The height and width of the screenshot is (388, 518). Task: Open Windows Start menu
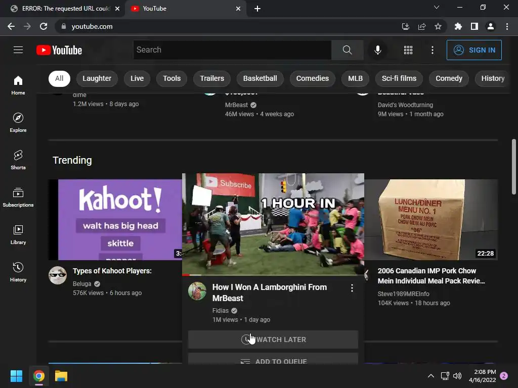click(x=16, y=376)
